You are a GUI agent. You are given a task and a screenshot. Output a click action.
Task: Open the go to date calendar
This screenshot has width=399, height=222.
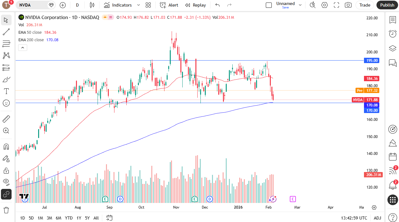coord(109,218)
